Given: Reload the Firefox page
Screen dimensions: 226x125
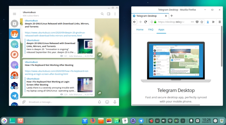Looking at the screenshot, I should click(x=146, y=22).
